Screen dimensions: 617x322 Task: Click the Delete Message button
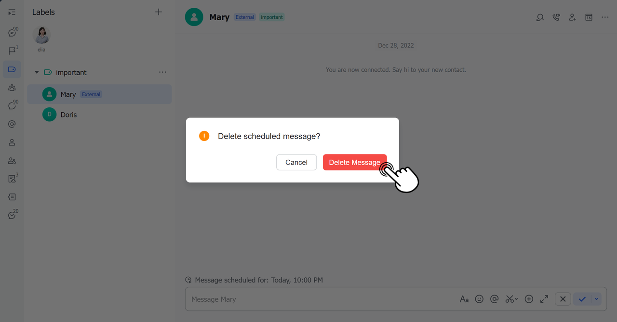tap(354, 162)
